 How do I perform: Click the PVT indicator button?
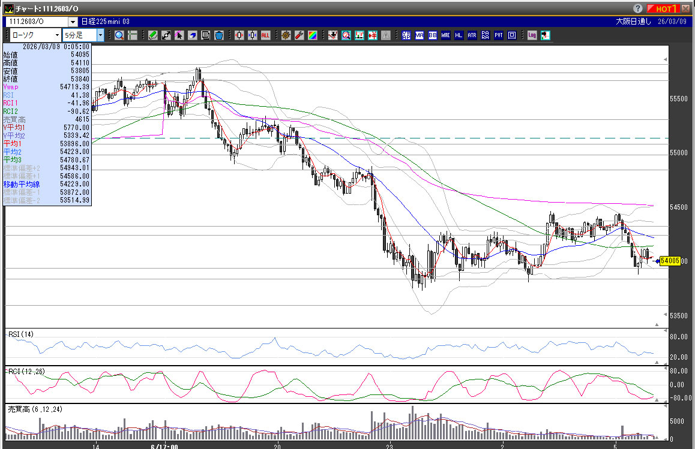tap(499, 35)
